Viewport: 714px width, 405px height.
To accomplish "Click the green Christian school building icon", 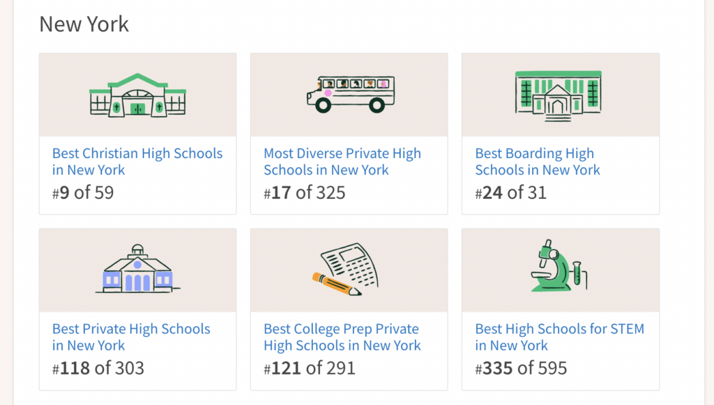I will tap(137, 95).
